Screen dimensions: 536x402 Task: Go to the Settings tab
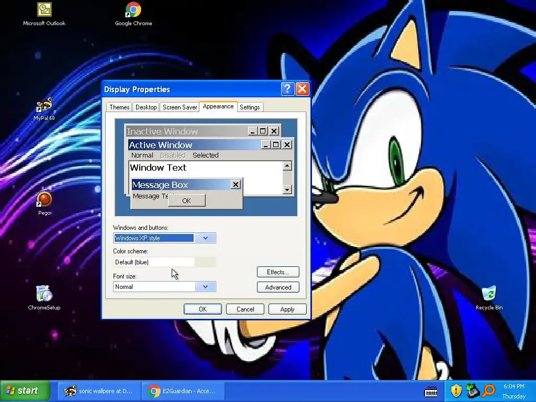(250, 107)
